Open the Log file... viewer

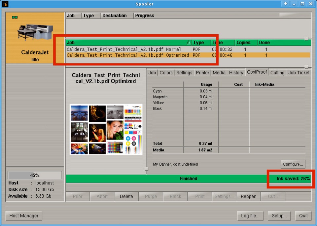click(250, 216)
